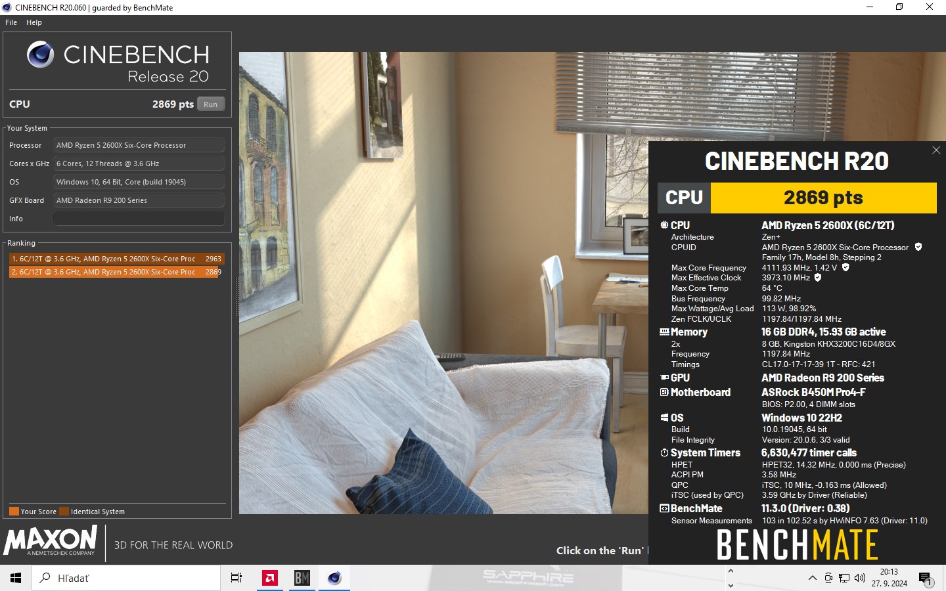The image size is (946, 591).
Task: Open the notification center icon
Action: click(x=926, y=579)
